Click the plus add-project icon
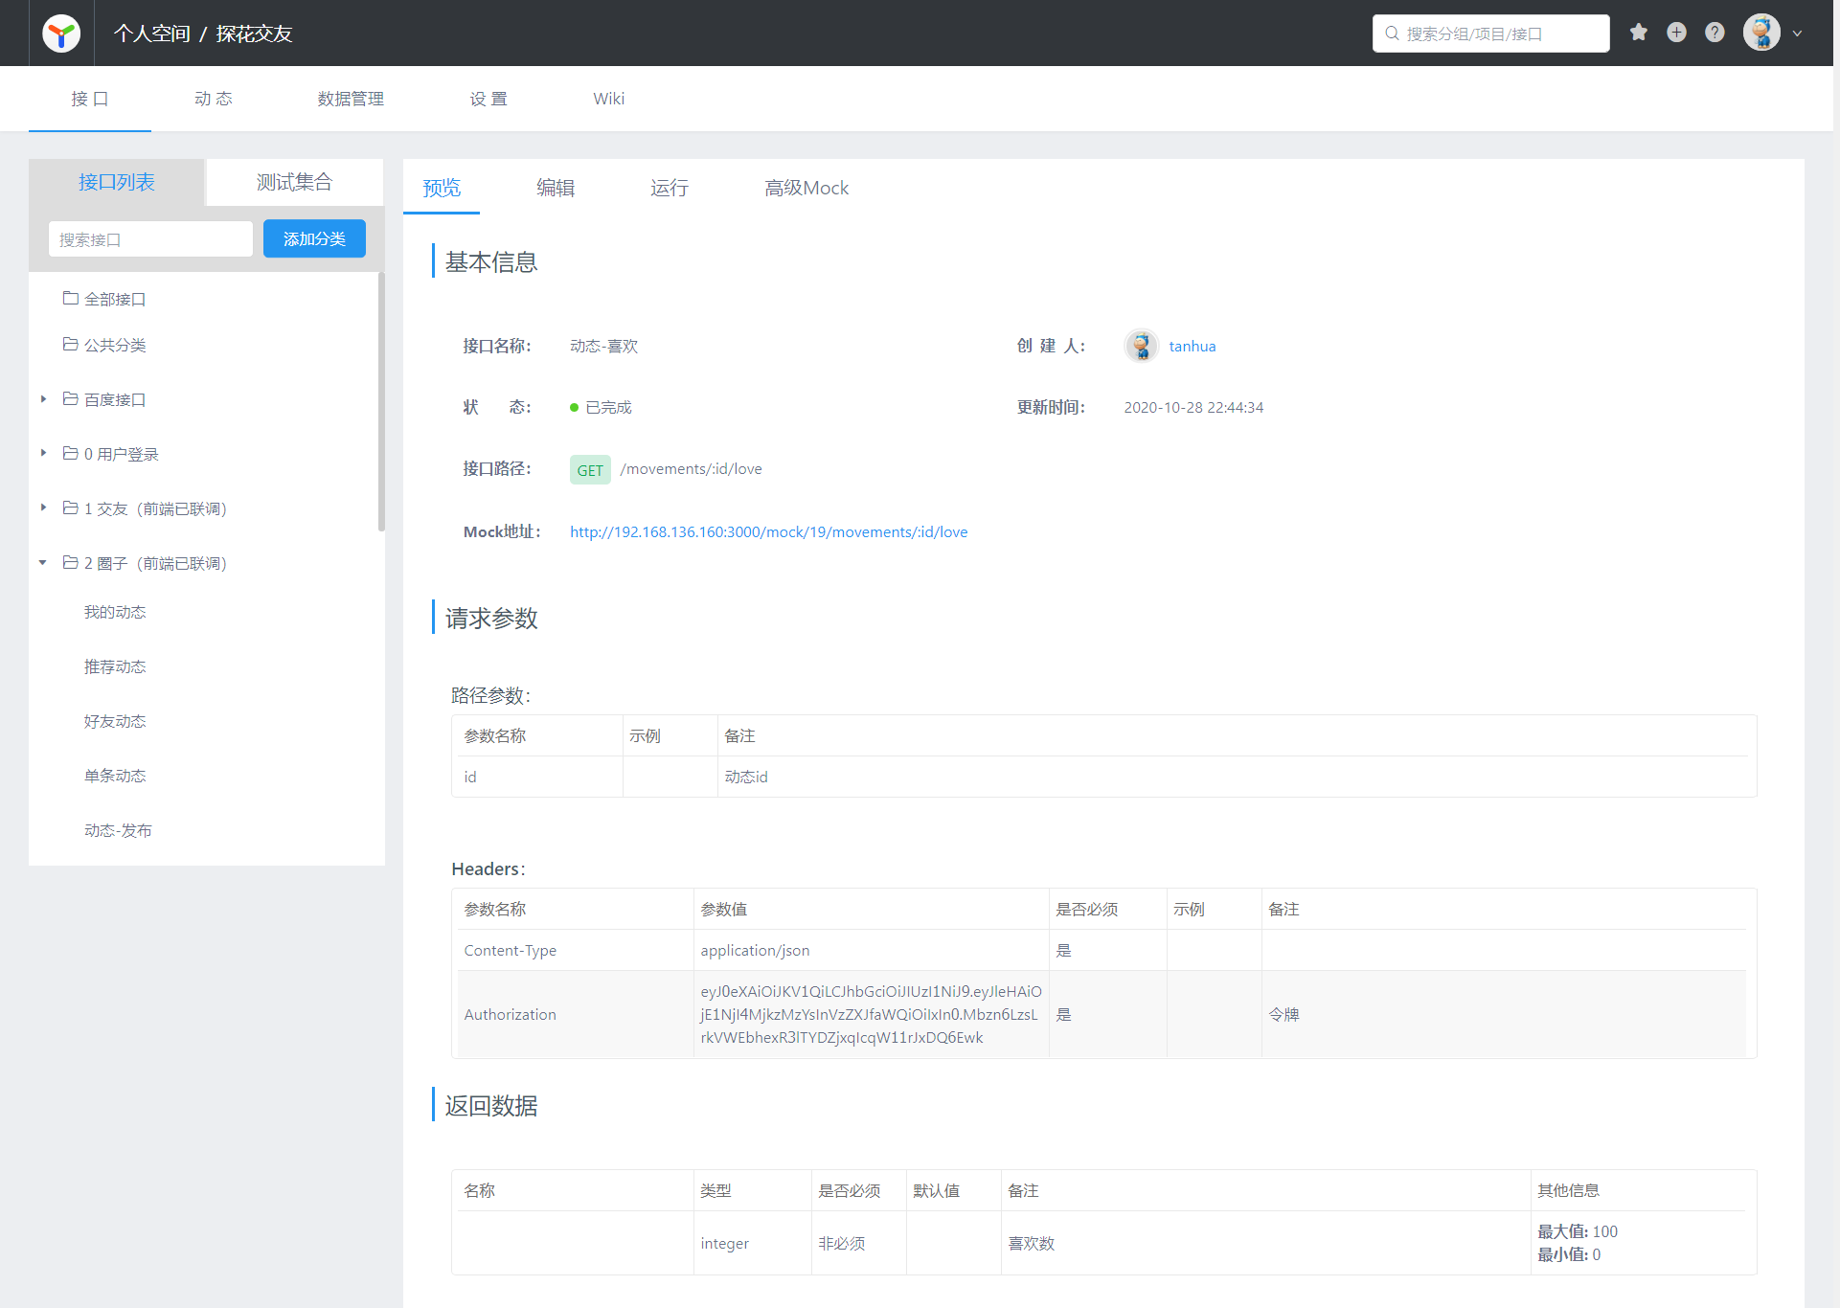 (1676, 33)
